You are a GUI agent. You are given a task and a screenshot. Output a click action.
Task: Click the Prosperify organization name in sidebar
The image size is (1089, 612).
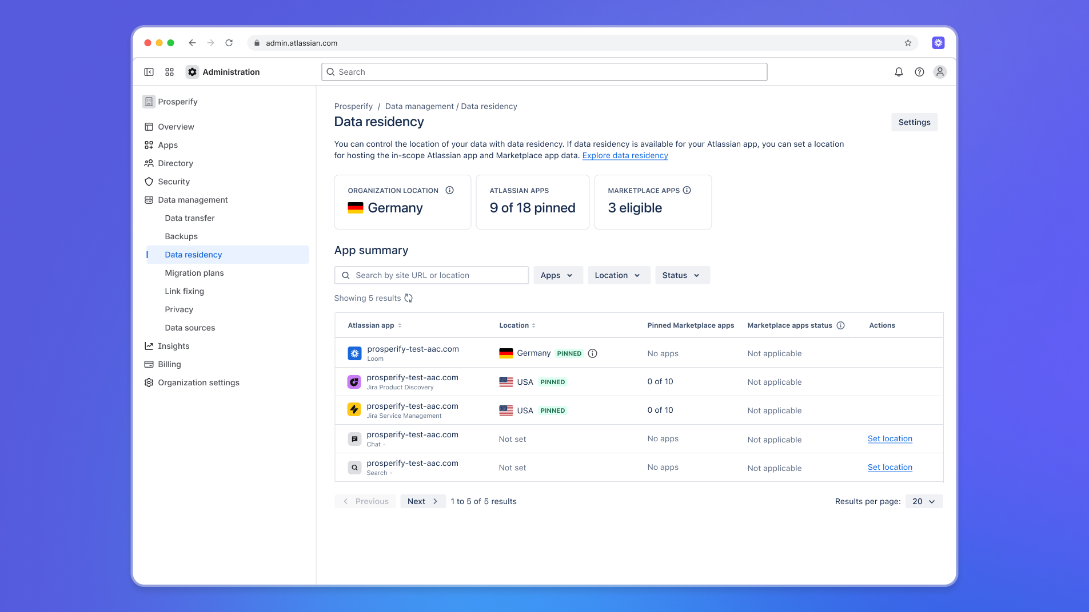[x=178, y=102]
